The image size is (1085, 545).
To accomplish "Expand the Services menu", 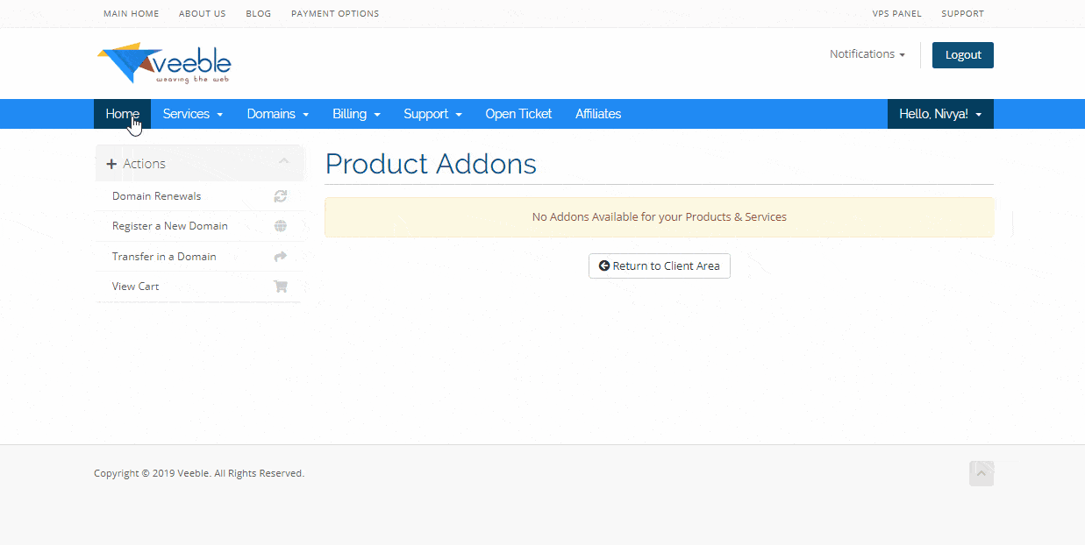I will 193,114.
